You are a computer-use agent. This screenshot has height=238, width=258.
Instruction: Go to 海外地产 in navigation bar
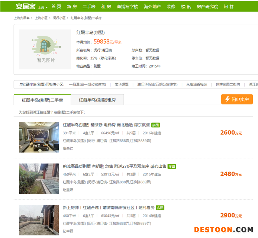pos(152,7)
